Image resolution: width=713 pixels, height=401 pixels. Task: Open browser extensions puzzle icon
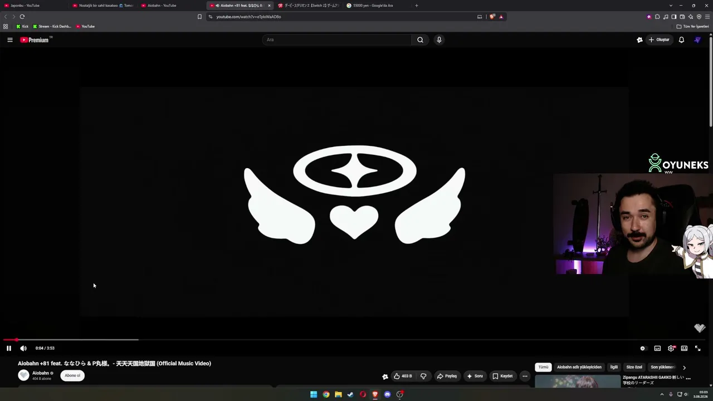[x=657, y=17]
